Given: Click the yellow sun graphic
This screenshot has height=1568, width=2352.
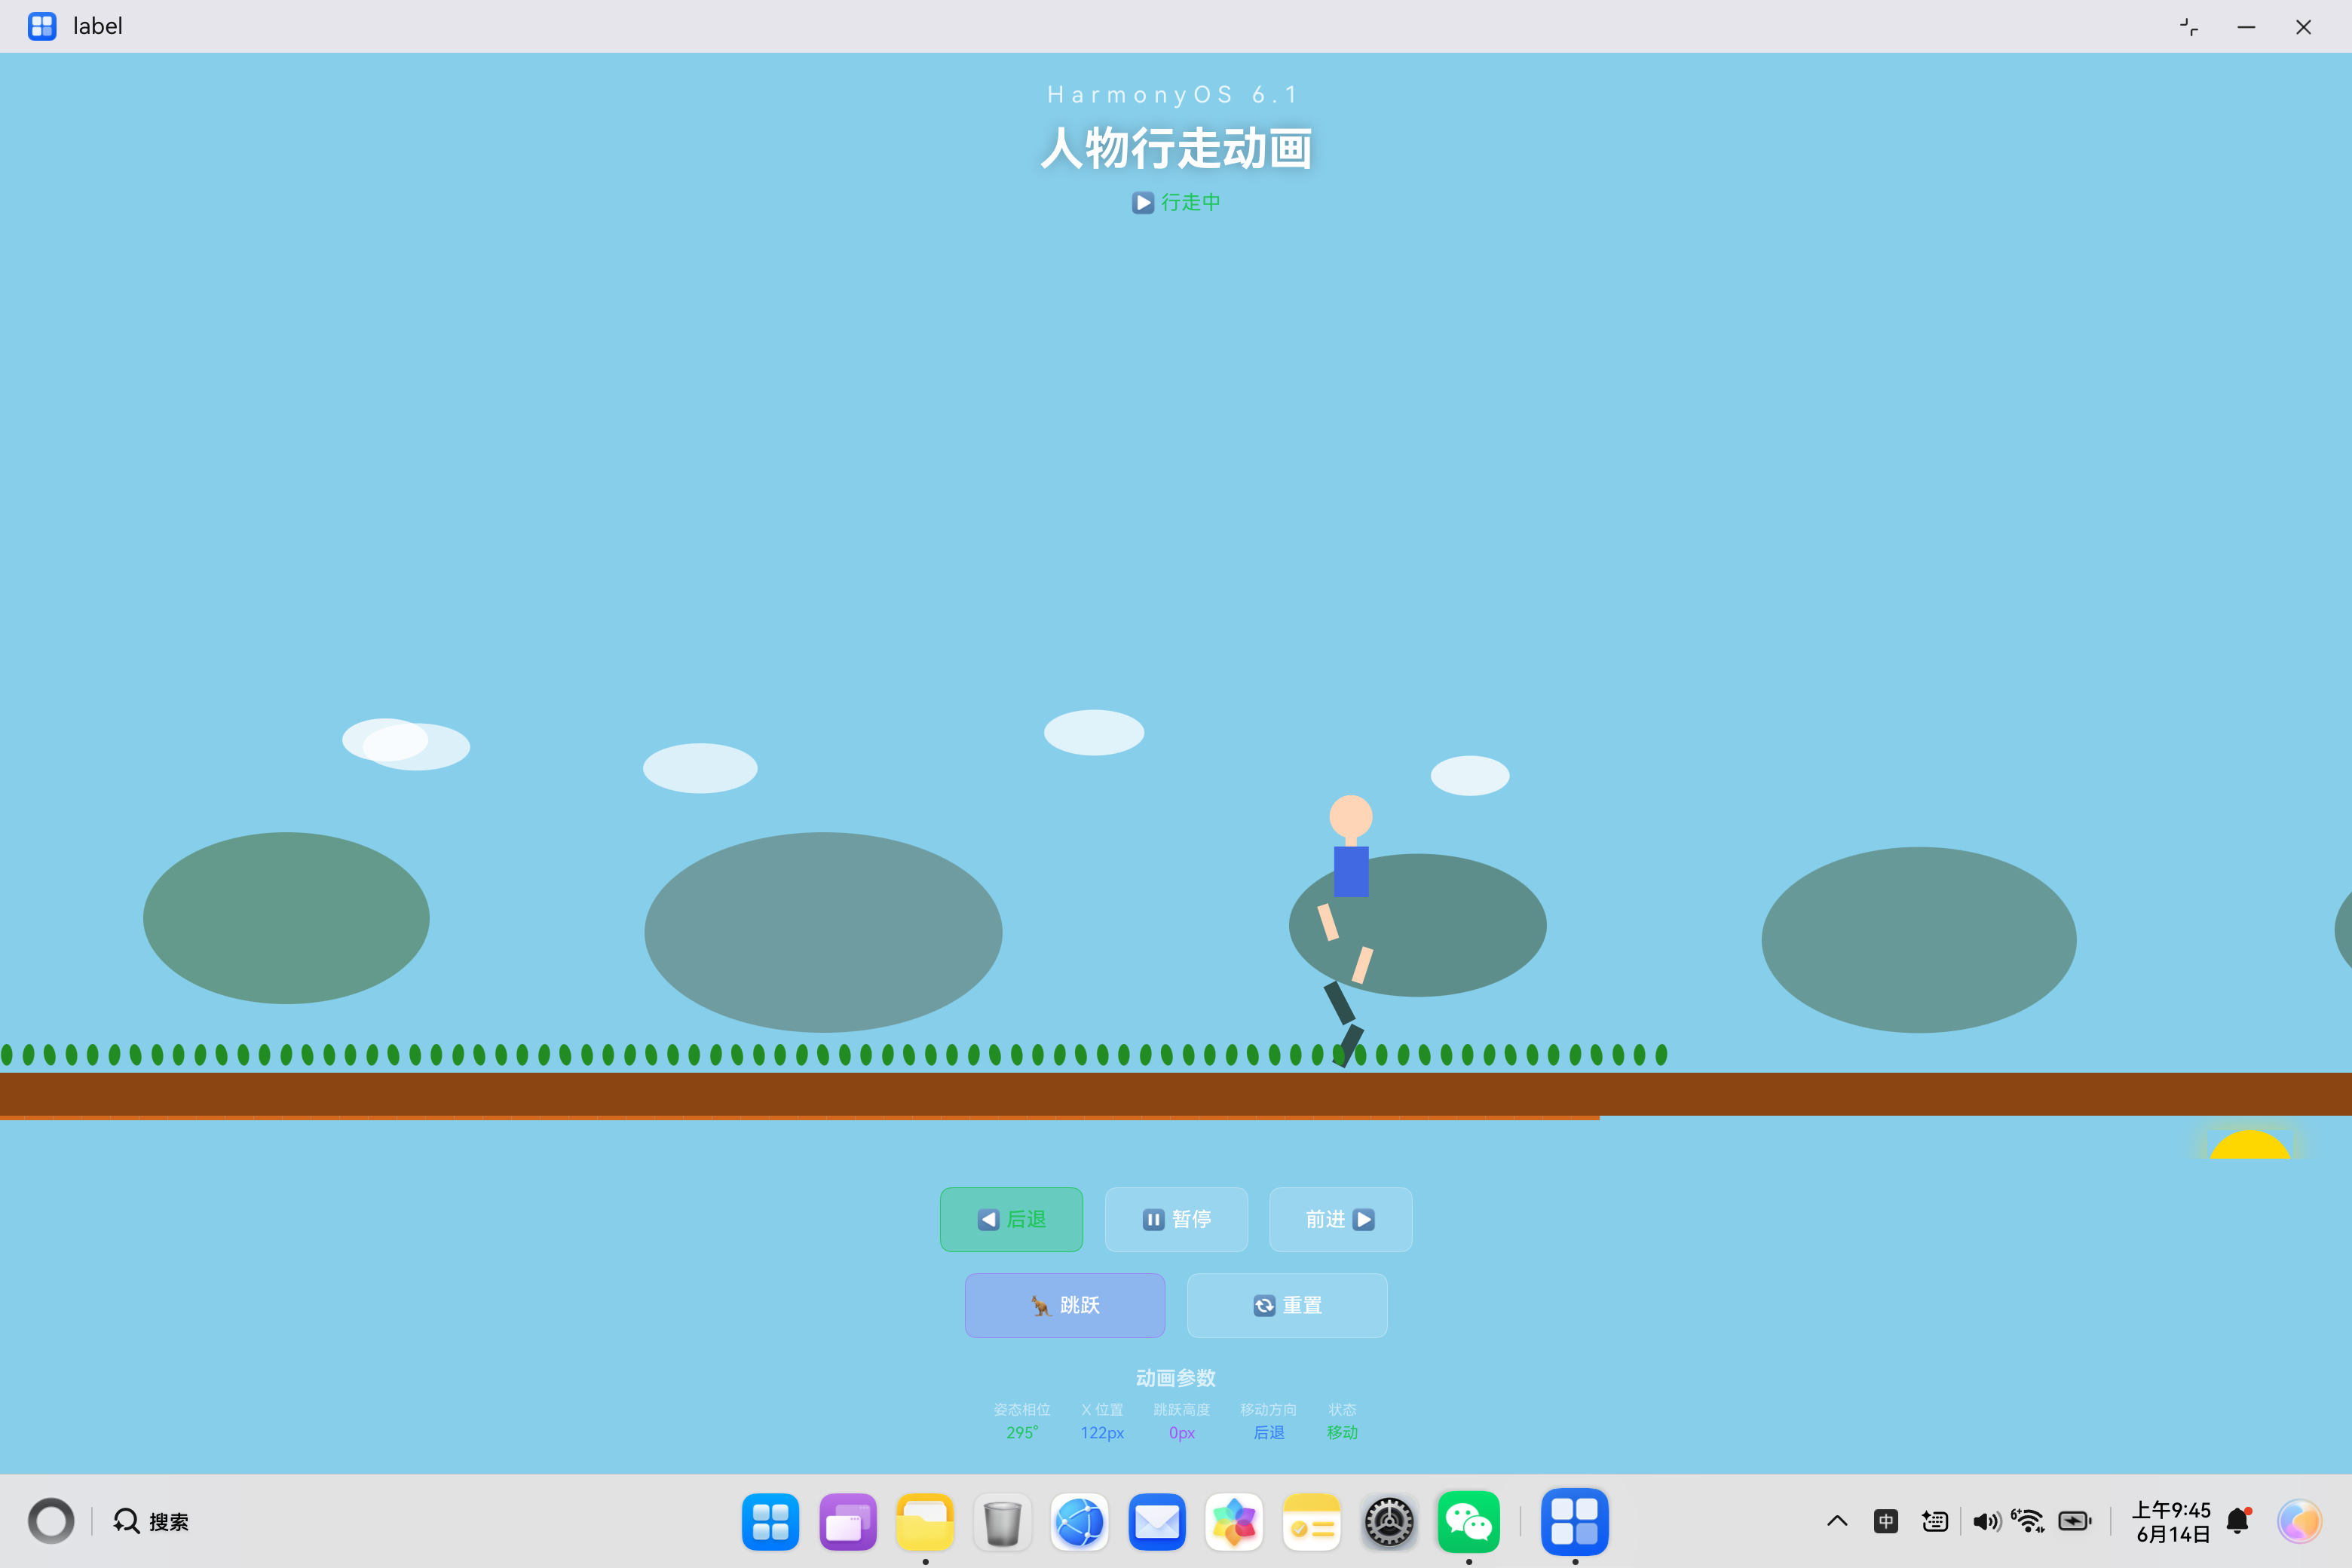Looking at the screenshot, I should 2249,1144.
